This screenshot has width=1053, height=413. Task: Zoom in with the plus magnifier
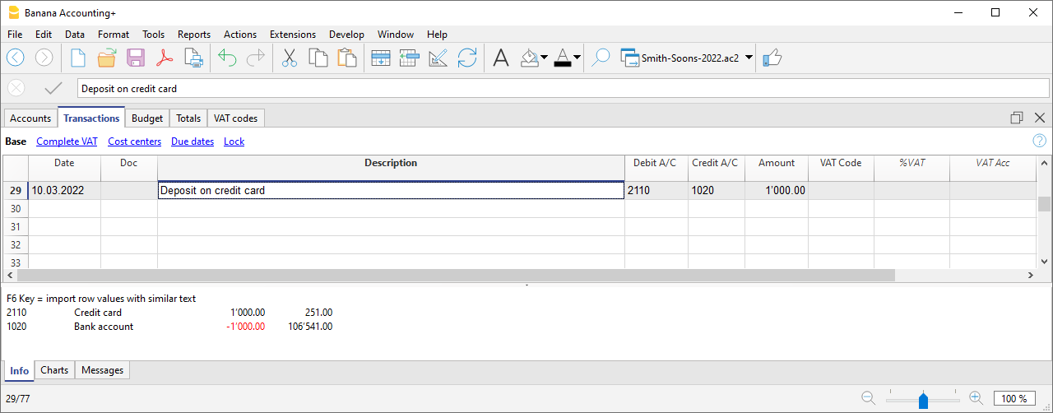point(976,398)
